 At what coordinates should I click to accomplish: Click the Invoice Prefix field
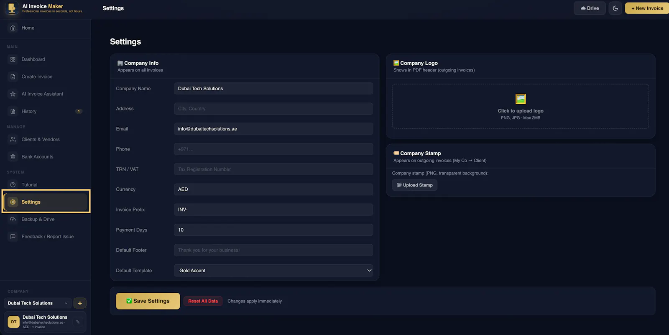coord(273,210)
